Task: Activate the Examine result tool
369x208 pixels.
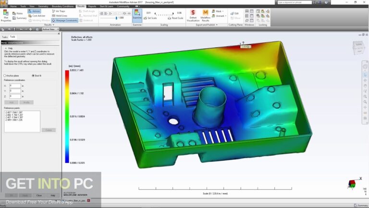Action: (137, 14)
